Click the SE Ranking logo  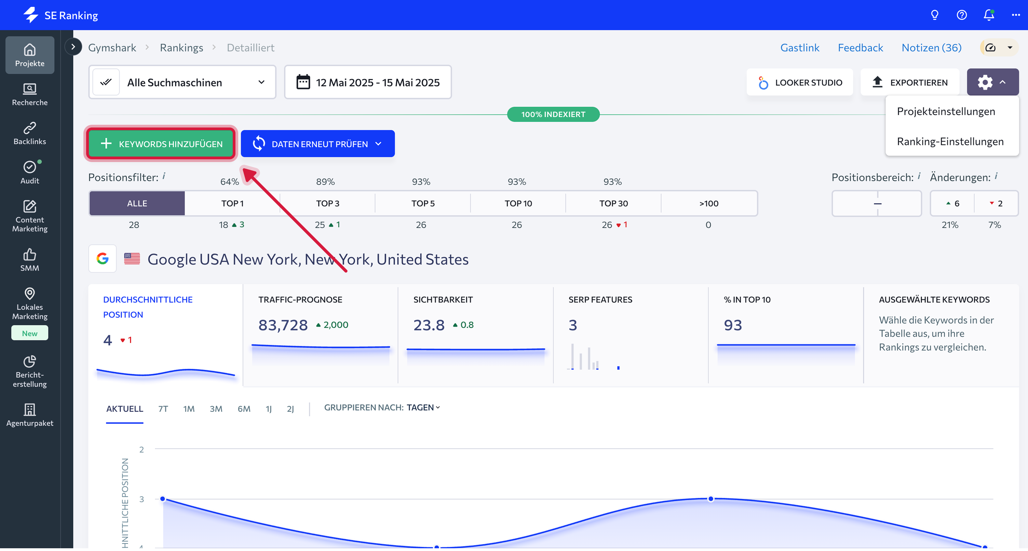(x=60, y=15)
